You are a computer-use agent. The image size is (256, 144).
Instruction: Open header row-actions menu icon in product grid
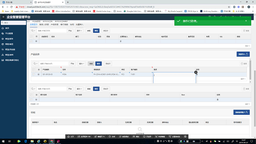tap(39, 70)
